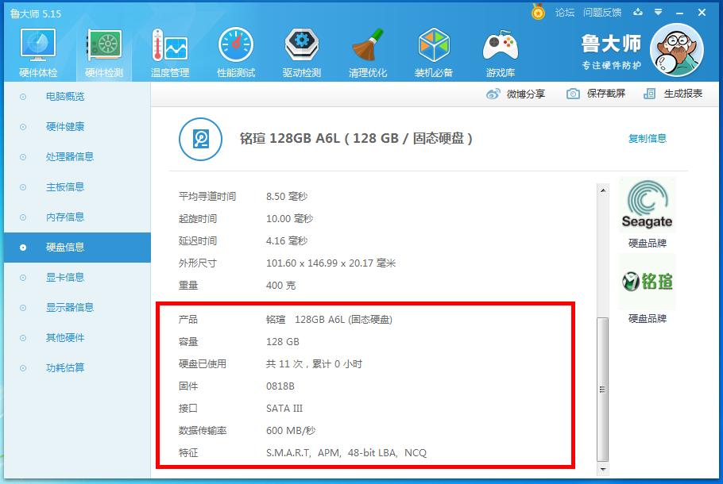Open the 驱动检测 driver scanner

coord(302,50)
